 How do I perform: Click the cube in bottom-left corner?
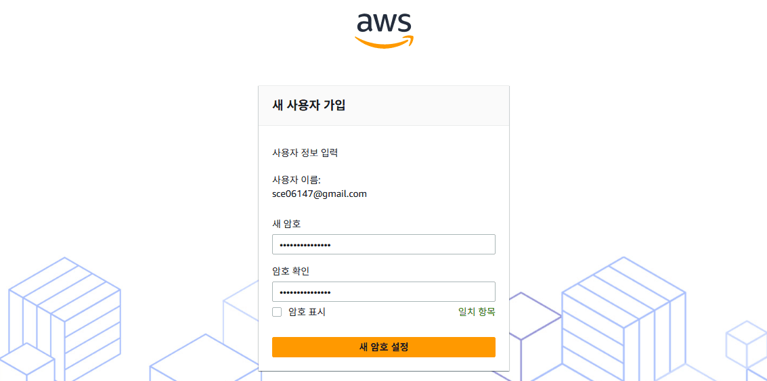point(26,364)
